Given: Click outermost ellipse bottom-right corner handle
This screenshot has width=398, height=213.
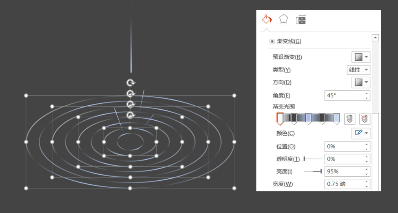Looking at the screenshot, I should tap(234, 188).
